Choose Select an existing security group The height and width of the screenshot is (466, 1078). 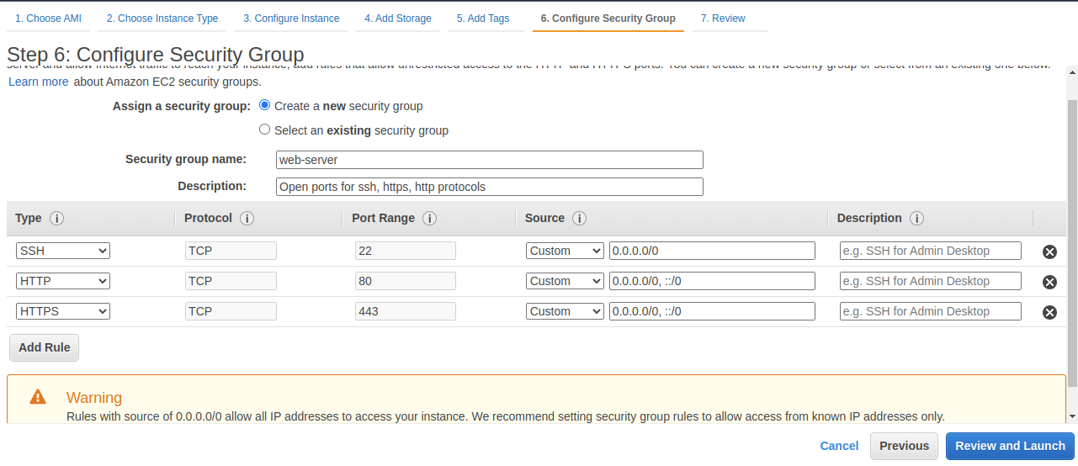265,130
